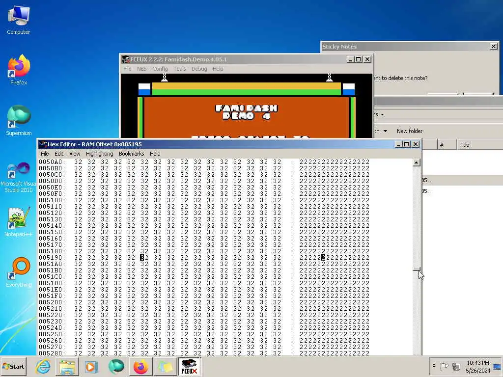Click the Hex Editor scrollbar up arrow
The width and height of the screenshot is (503, 377).
click(417, 162)
